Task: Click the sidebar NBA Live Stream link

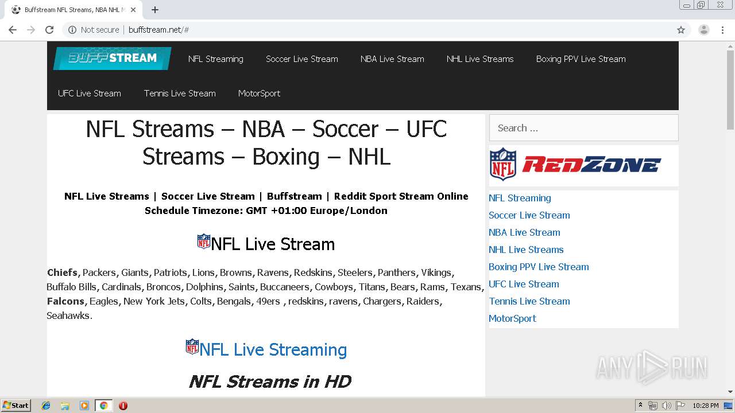Action: 524,232
